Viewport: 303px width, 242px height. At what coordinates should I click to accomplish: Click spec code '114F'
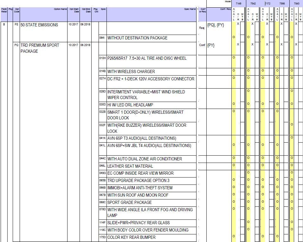pos(102,222)
